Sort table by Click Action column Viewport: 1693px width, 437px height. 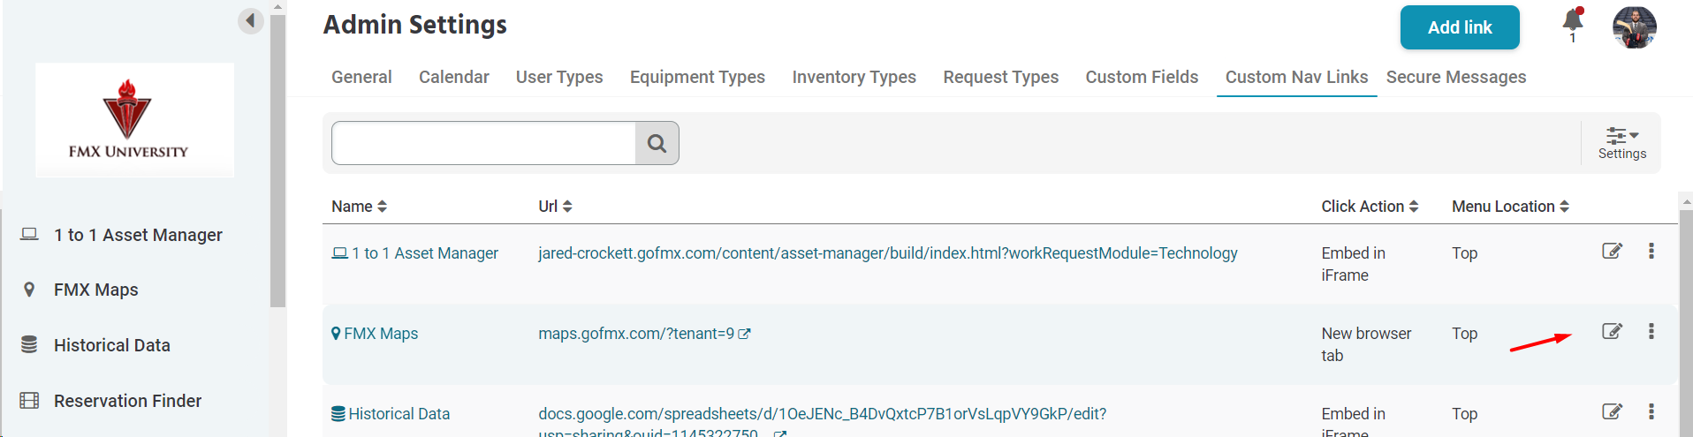pos(1370,207)
